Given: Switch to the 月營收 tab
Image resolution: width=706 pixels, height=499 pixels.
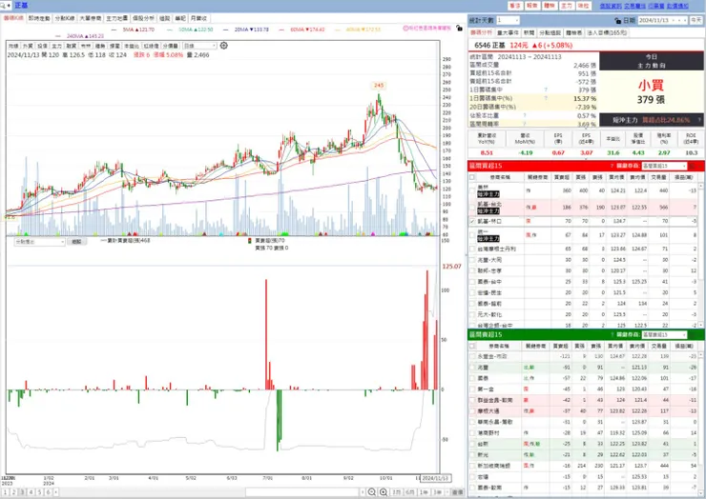Looking at the screenshot, I should (198, 18).
